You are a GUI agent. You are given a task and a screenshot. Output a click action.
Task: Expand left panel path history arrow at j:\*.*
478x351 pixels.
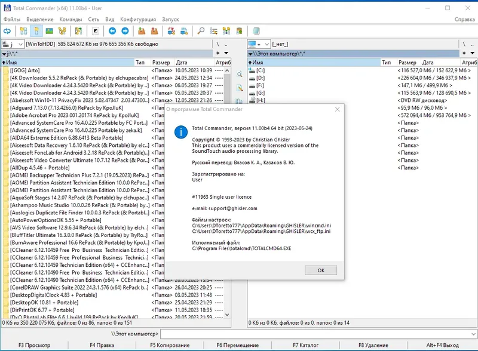click(x=4, y=54)
